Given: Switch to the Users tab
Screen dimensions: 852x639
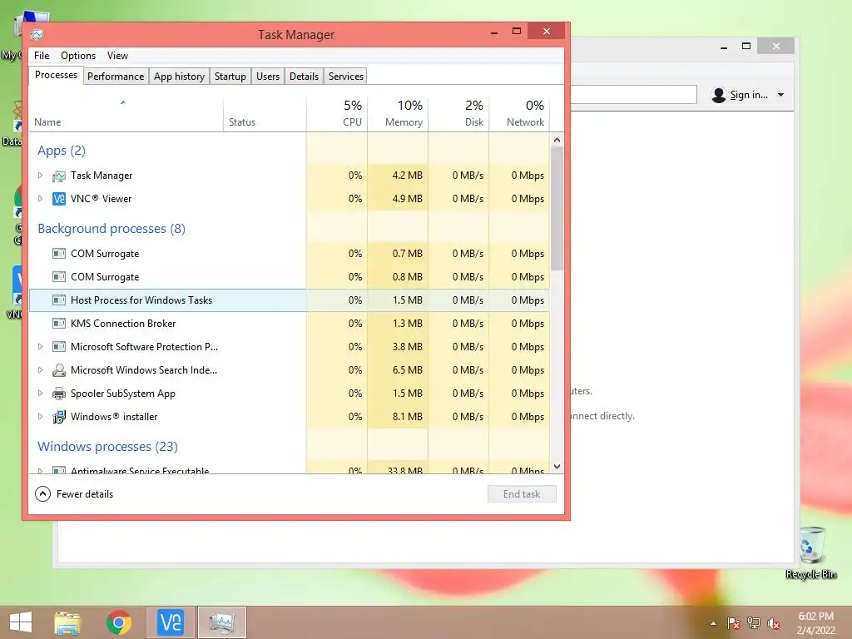Looking at the screenshot, I should coord(268,77).
